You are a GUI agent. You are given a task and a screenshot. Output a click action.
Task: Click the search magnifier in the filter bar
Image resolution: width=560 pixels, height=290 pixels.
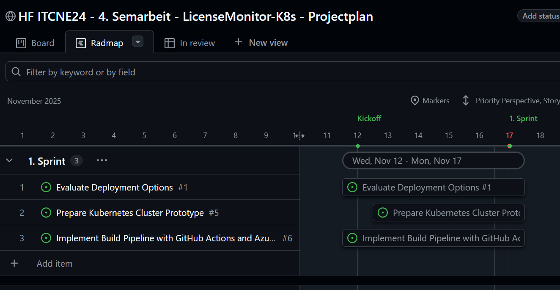(x=16, y=72)
